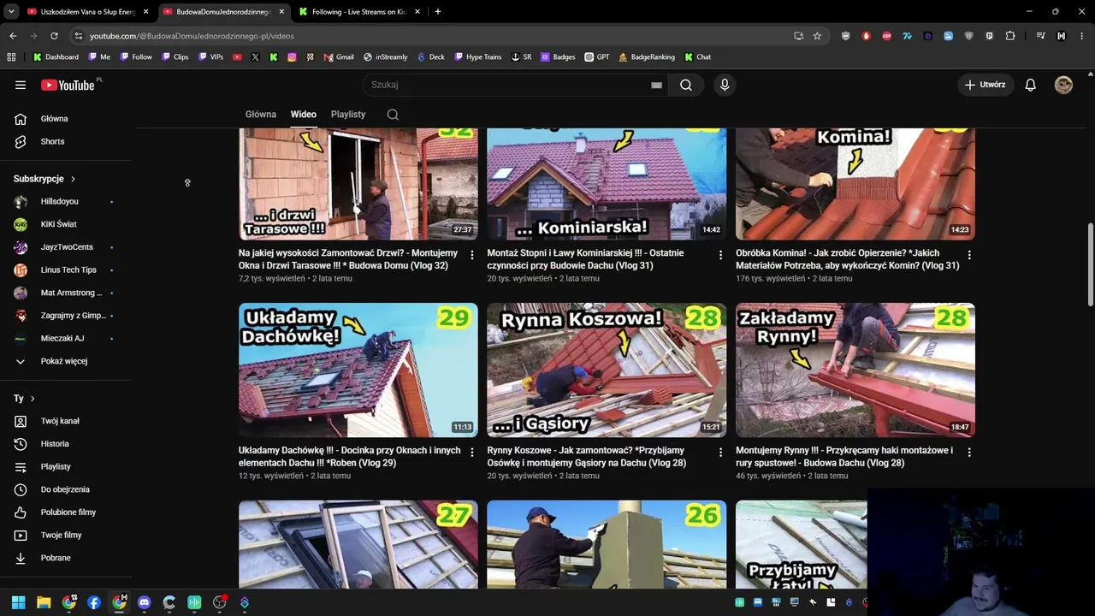The width and height of the screenshot is (1095, 616).
Task: Click the browser address bar URL
Action: click(x=192, y=36)
